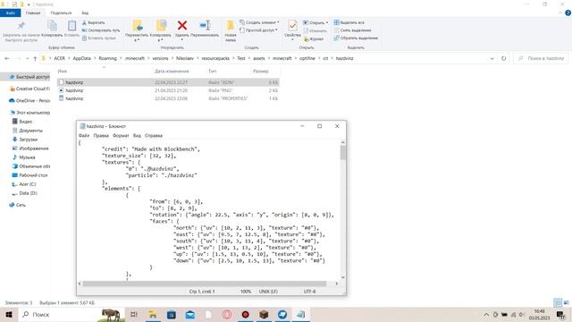Open the Windows Start menu
The height and width of the screenshot is (322, 572).
click(8, 314)
